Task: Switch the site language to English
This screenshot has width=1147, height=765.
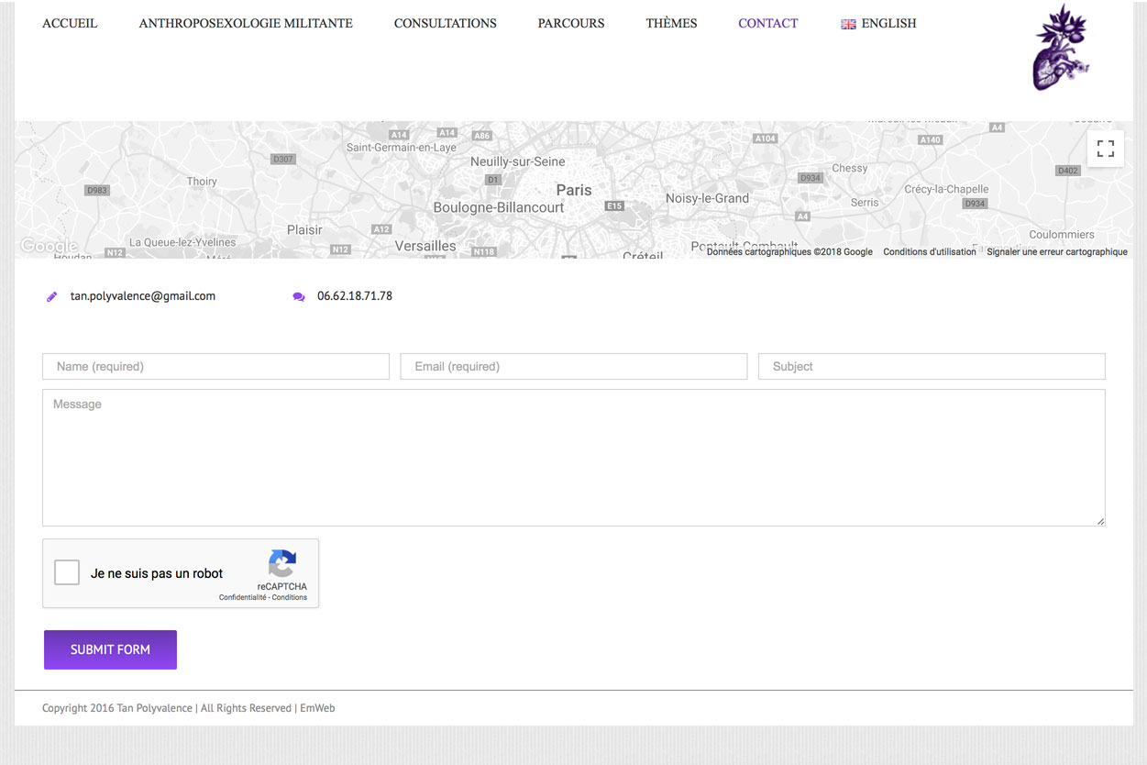Action: 888,23
